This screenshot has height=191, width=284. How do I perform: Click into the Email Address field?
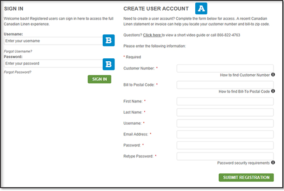(x=225, y=134)
